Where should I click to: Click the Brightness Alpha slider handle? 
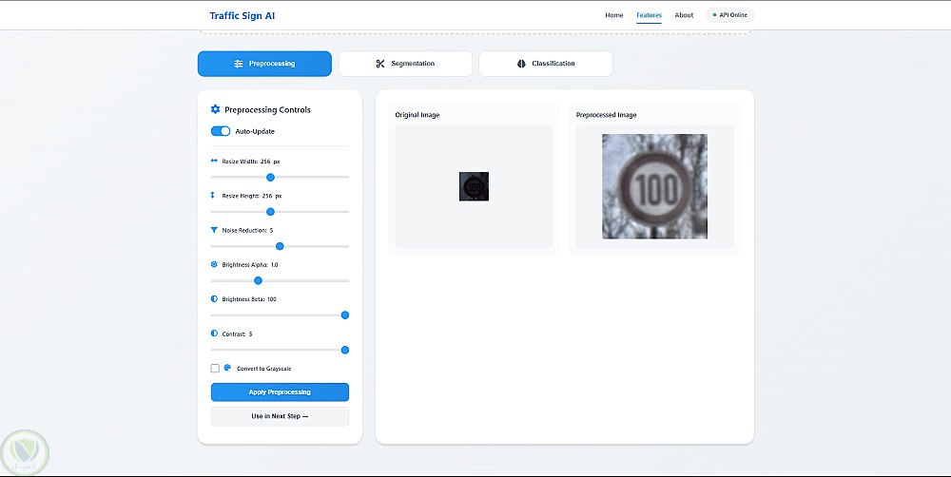(258, 280)
